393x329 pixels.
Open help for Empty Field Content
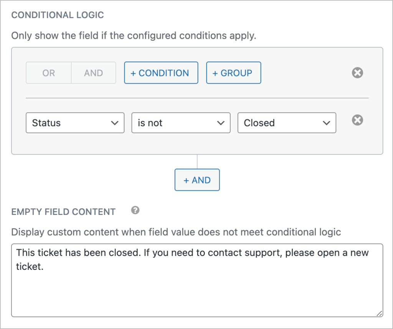135,210
